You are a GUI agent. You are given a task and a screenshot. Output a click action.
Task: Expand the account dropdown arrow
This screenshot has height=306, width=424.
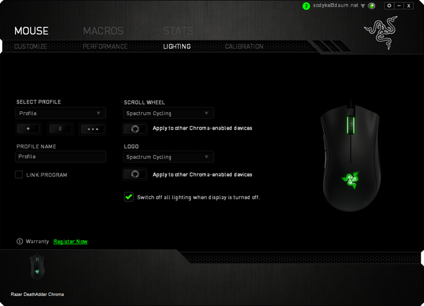(x=363, y=6)
